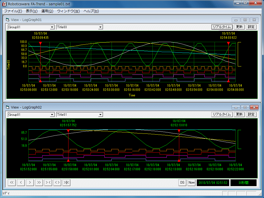Click the 50.0 scale value in LogGraph01
264x198 pixels.
click(x=24, y=54)
